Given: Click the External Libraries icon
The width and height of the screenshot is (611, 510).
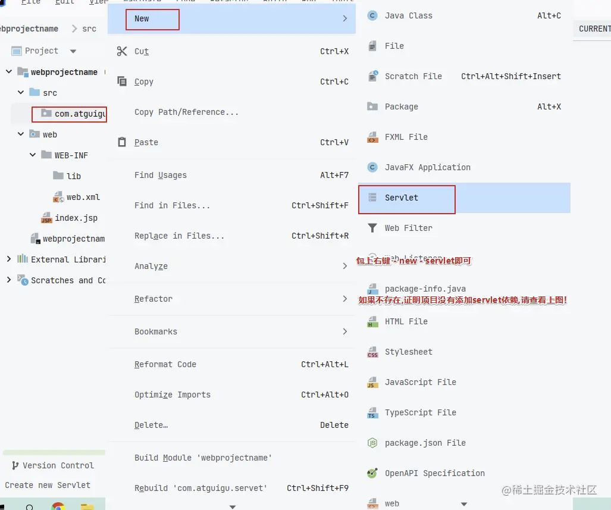Looking at the screenshot, I should [23, 259].
